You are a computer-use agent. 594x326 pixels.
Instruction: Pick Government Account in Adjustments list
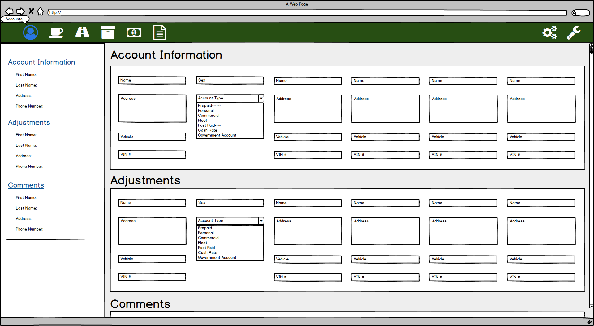(217, 257)
